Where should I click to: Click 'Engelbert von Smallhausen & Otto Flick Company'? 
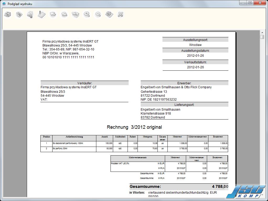pos(176,87)
